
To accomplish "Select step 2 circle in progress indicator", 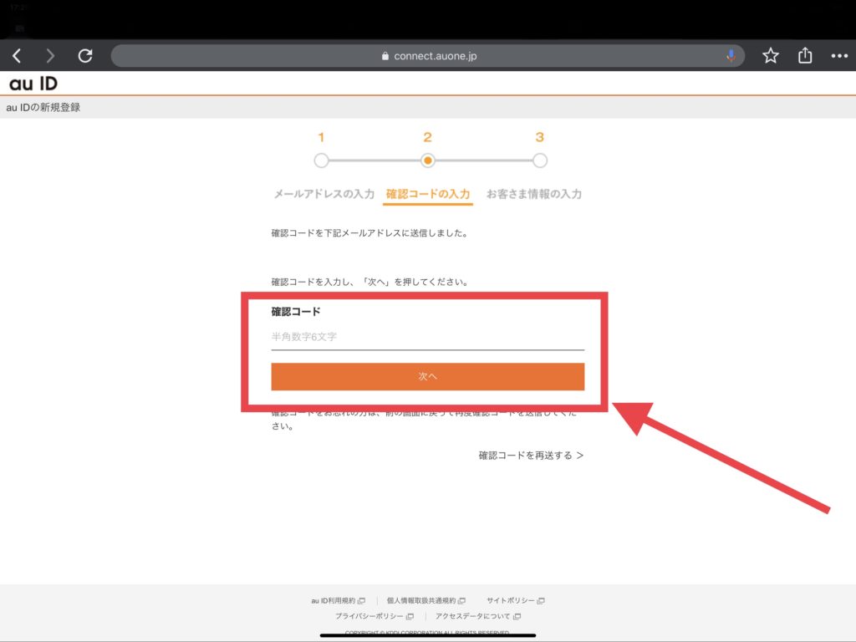I will pyautogui.click(x=427, y=160).
